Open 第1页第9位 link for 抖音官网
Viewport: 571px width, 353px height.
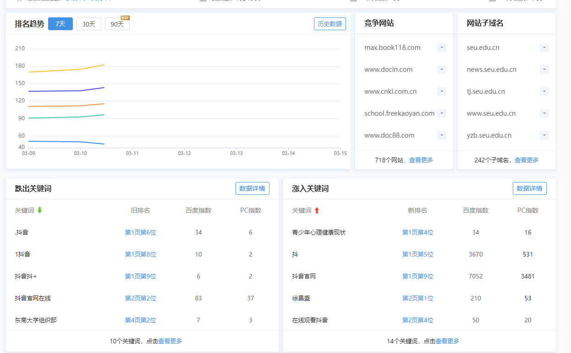click(x=418, y=276)
